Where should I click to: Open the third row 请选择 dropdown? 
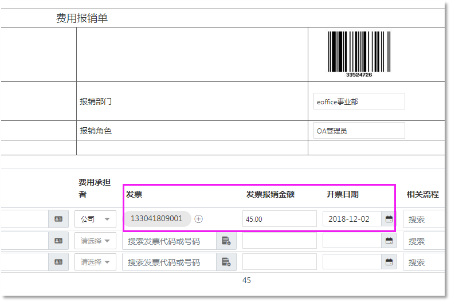pyautogui.click(x=95, y=262)
